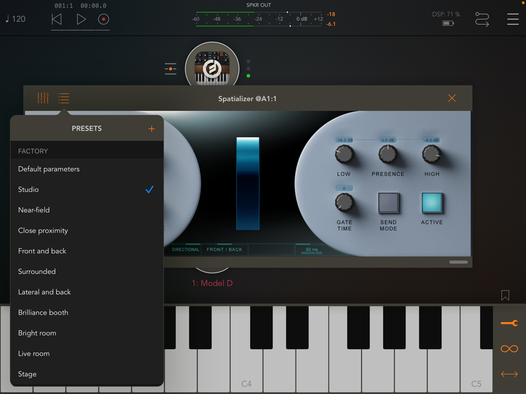Click the 001:1 bar position readout
This screenshot has height=394, width=526.
click(x=64, y=6)
